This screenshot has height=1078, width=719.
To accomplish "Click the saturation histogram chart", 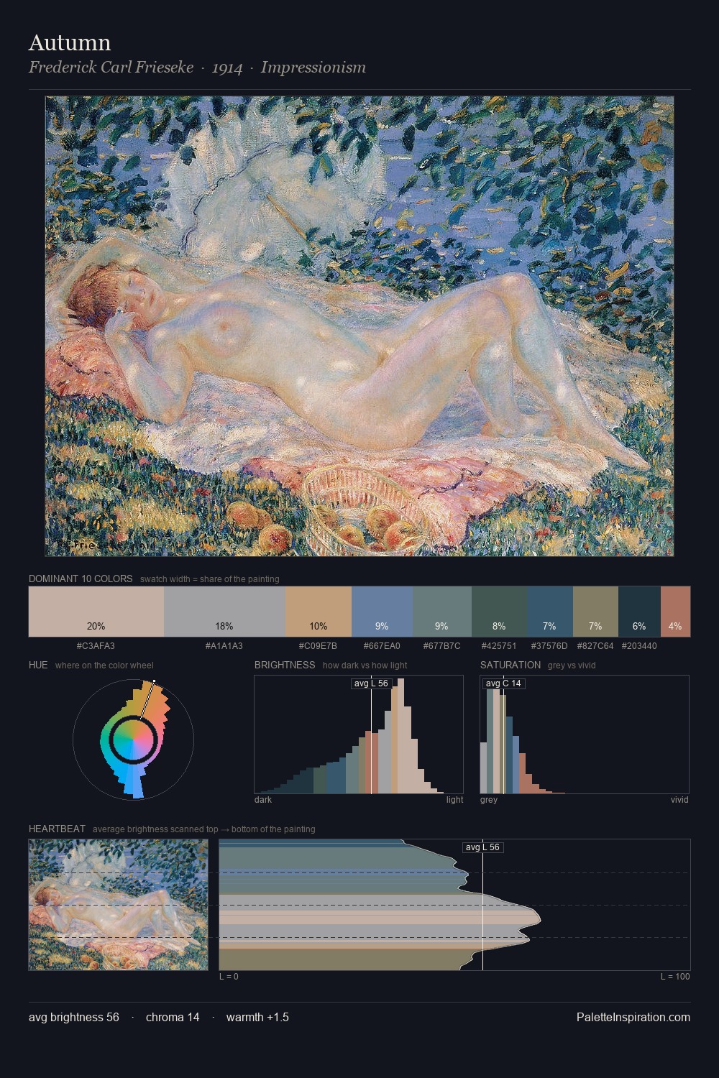I will [585, 734].
